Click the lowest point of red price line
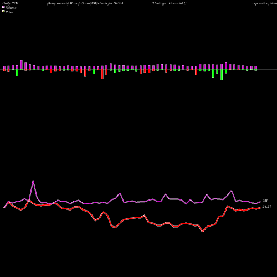277x277 pixels. [x=203, y=231]
